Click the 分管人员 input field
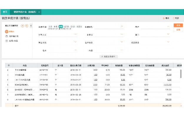 tap(63, 35)
